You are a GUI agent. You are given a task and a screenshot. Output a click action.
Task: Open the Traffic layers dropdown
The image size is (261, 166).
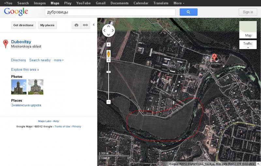(x=248, y=45)
